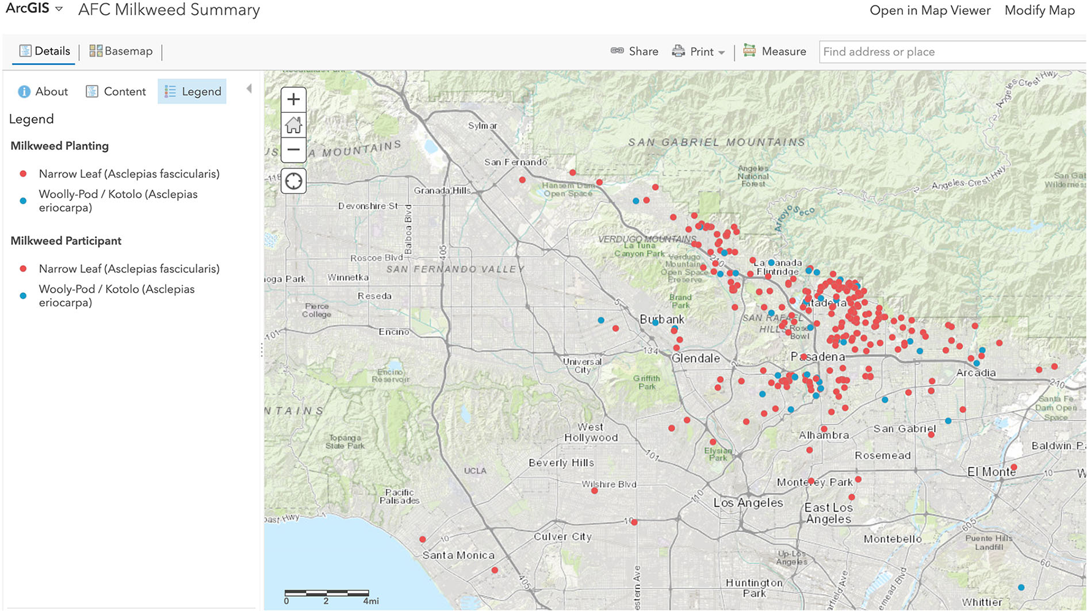Click Open in Map Viewer link
This screenshot has height=611, width=1087.
click(x=929, y=10)
